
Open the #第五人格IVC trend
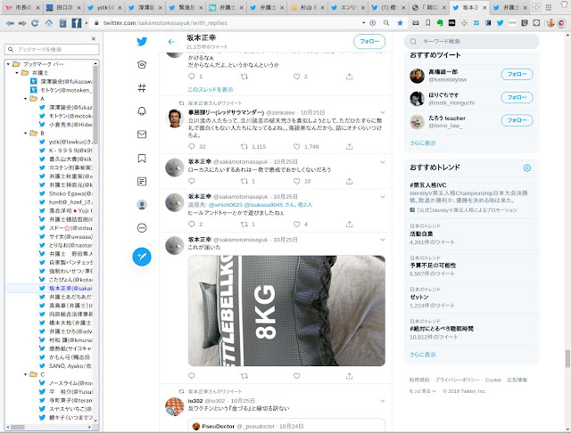pos(428,185)
